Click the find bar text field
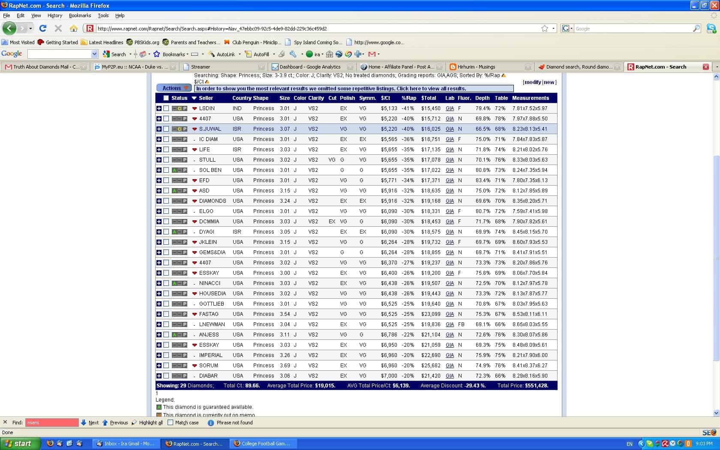 (x=52, y=423)
